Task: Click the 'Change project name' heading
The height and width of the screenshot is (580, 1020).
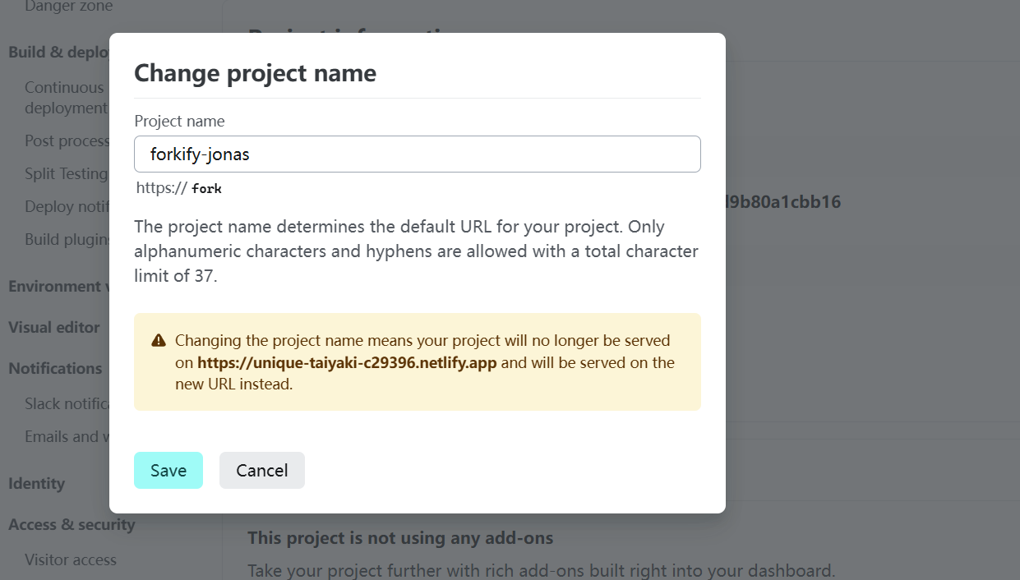Action: point(255,73)
